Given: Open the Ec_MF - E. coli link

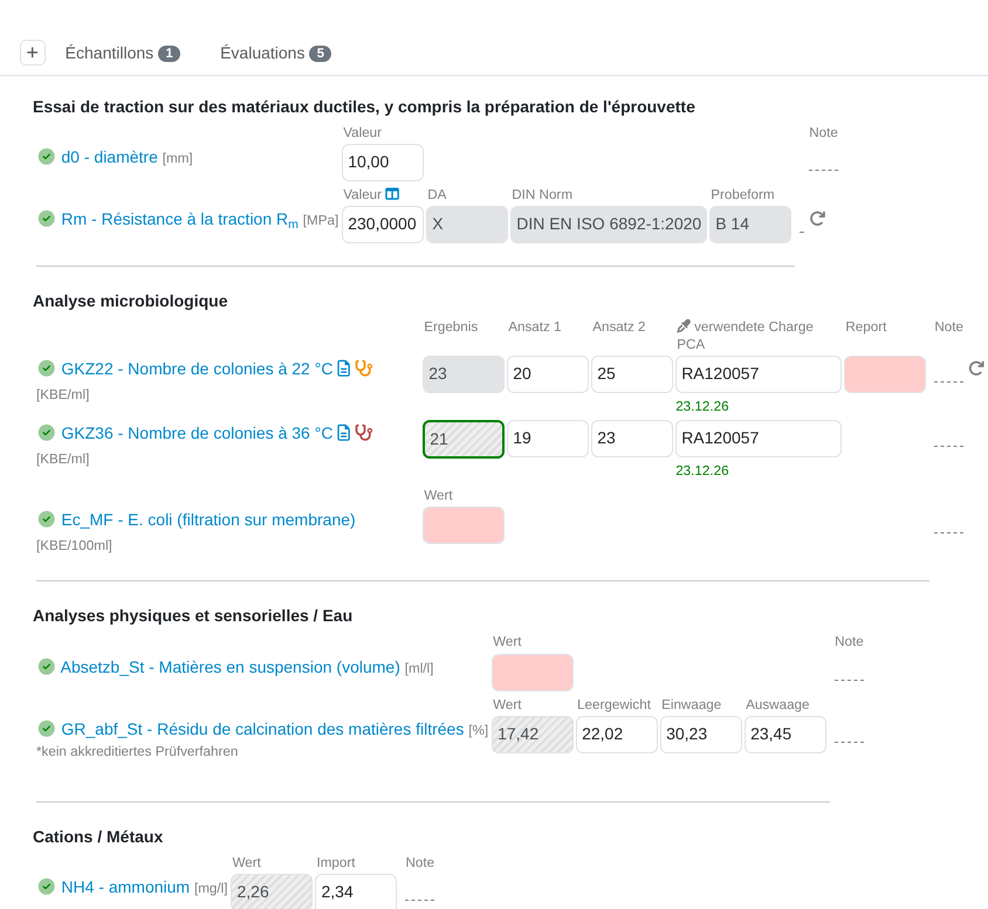Looking at the screenshot, I should click(208, 520).
